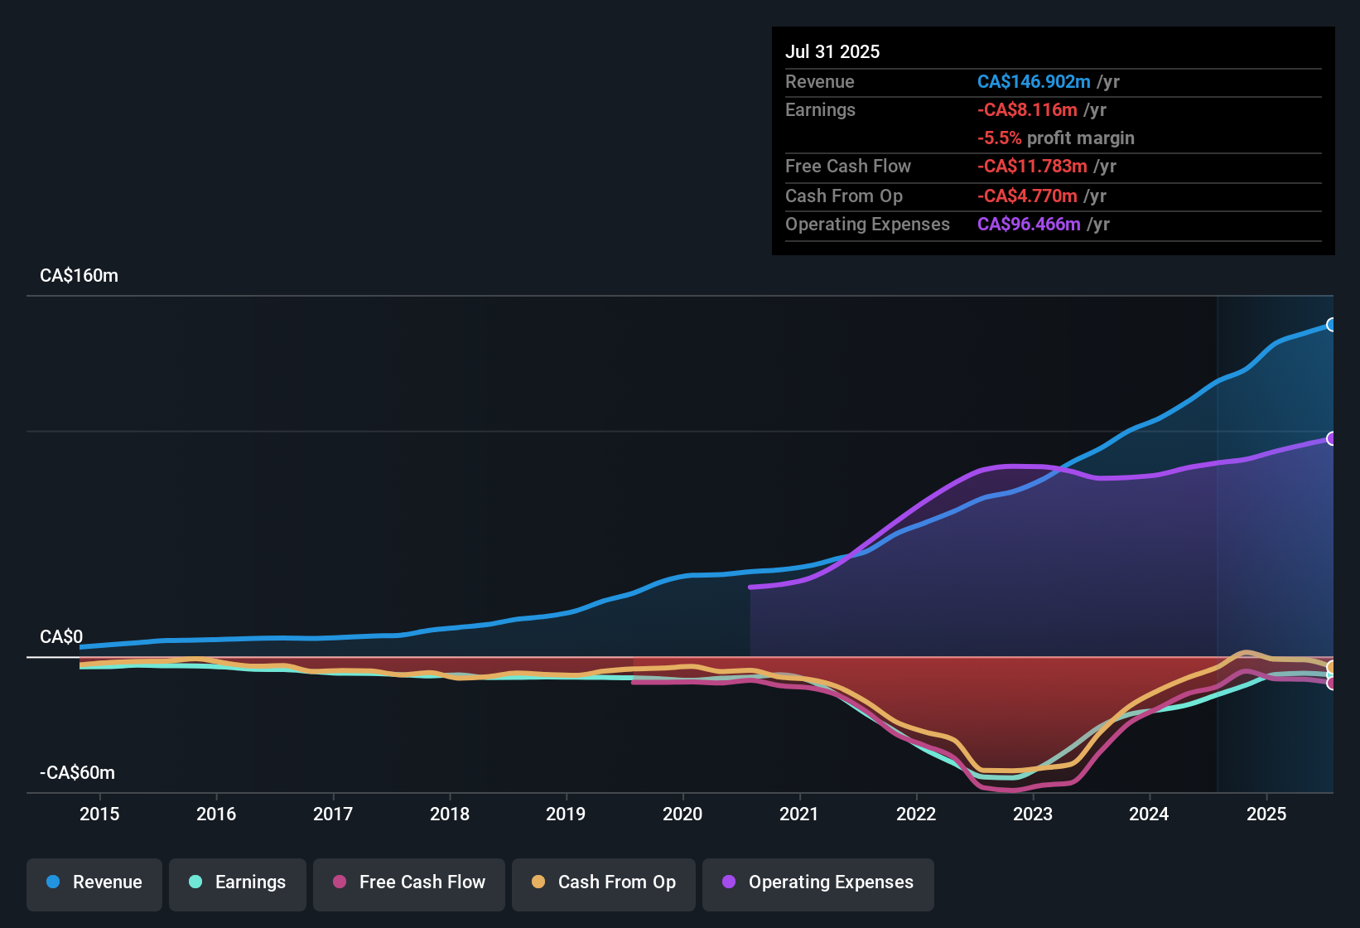
Task: Click the CA$146.902m revenue value
Action: pyautogui.click(x=1034, y=82)
